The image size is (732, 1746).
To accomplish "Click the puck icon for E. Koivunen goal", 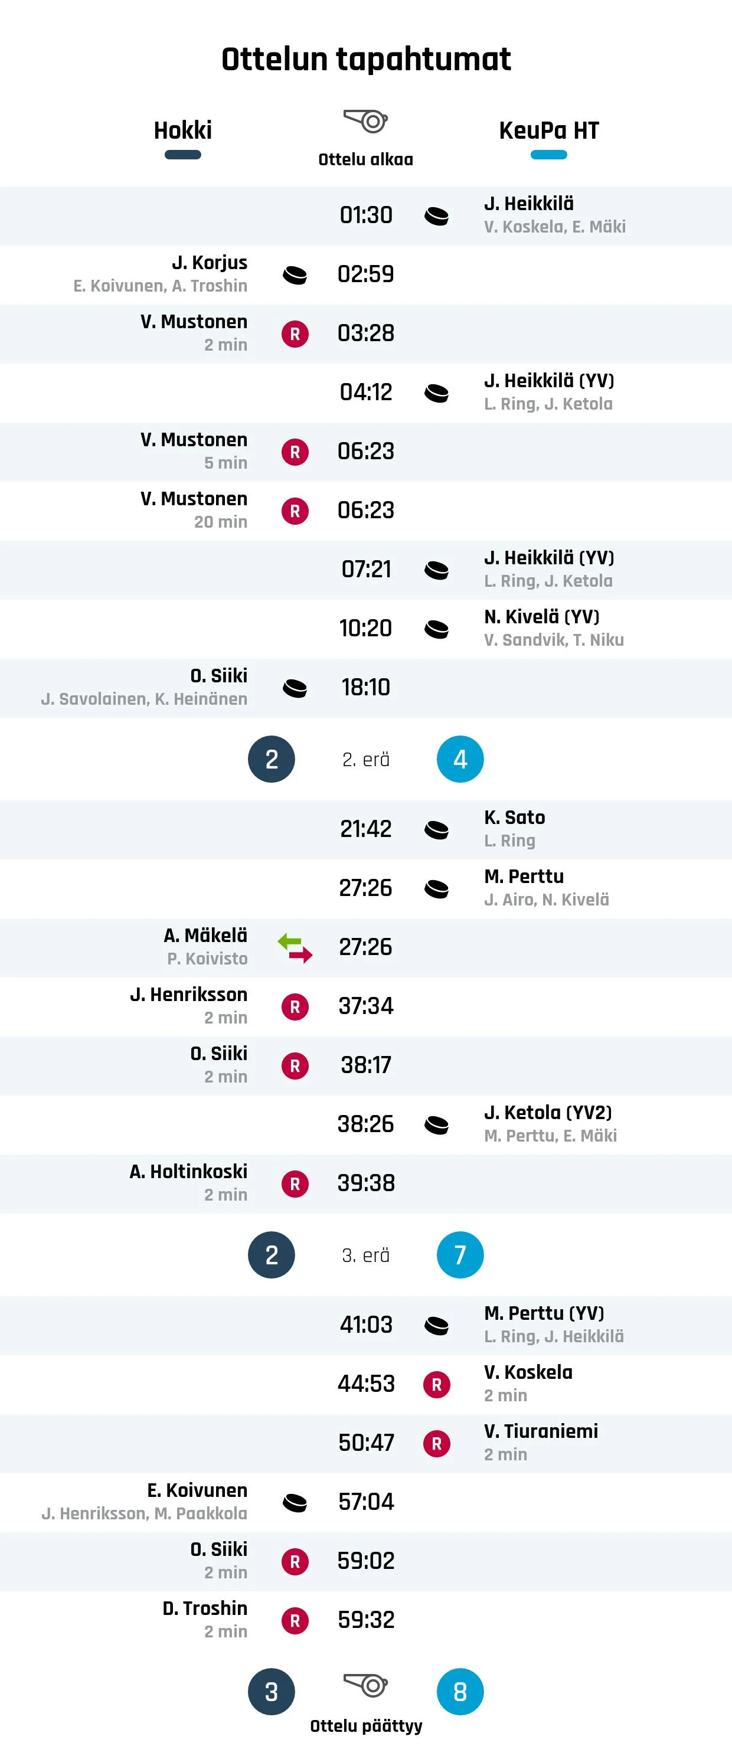I will point(295,1503).
